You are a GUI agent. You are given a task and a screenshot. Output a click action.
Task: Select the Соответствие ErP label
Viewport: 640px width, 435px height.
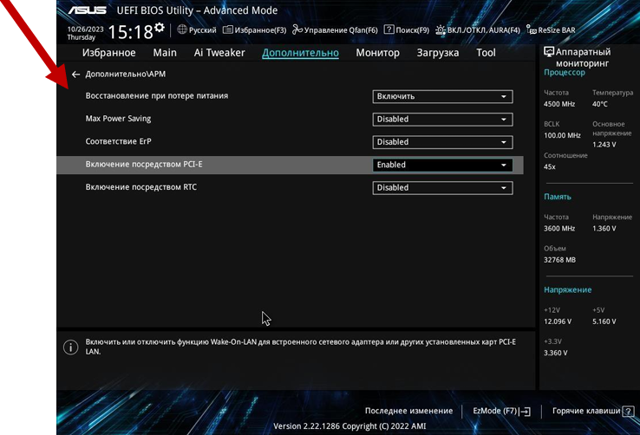point(118,141)
